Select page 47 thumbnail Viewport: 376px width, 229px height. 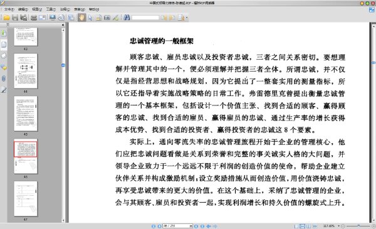click(x=26, y=199)
